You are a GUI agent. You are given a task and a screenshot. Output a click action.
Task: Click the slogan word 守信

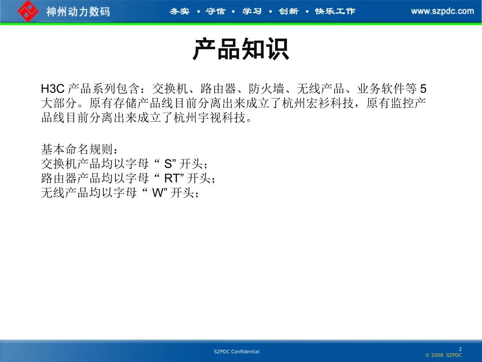point(216,11)
